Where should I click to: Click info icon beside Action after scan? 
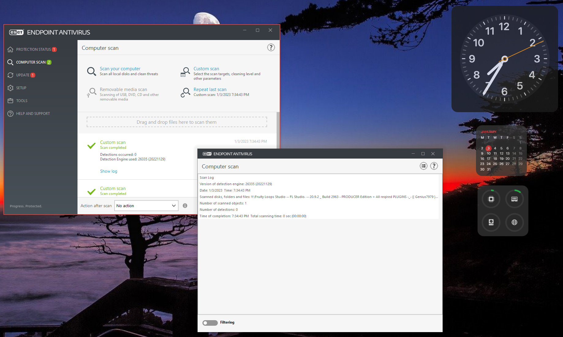185,206
